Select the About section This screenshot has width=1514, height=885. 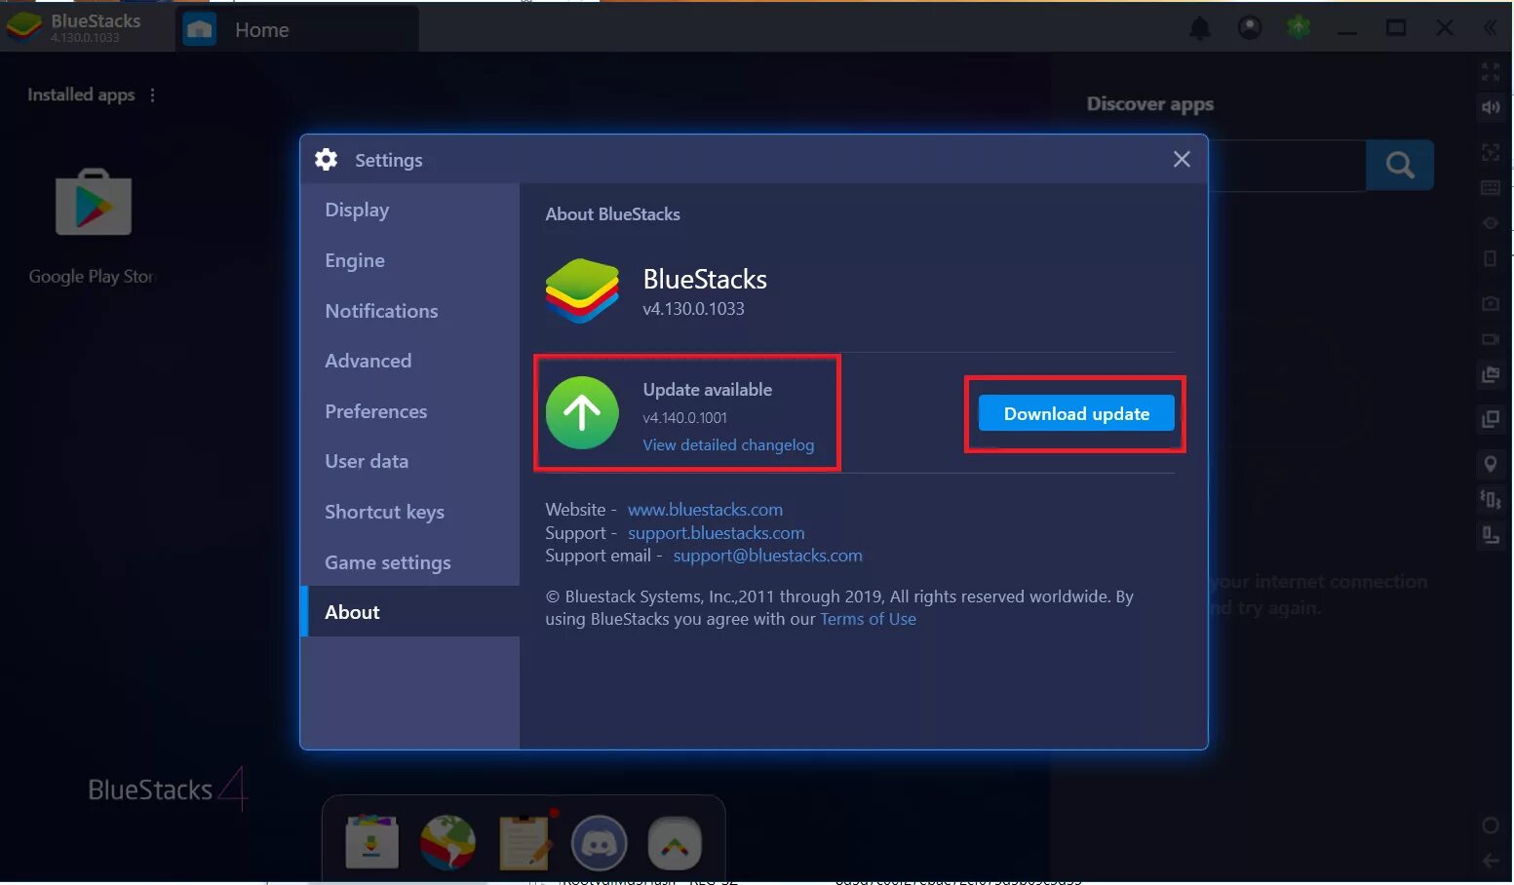point(409,612)
